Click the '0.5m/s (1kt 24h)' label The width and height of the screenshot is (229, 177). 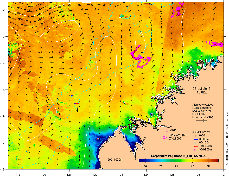(202, 117)
